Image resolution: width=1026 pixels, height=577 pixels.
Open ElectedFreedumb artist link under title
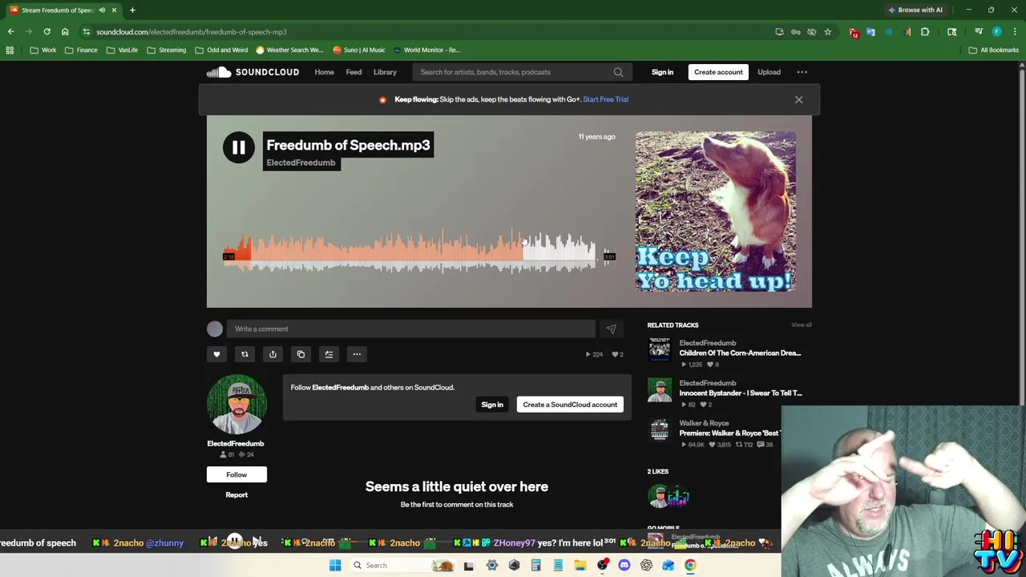point(301,163)
